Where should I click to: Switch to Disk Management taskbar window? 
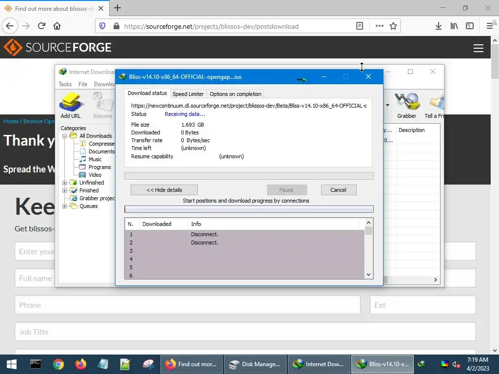coord(255,364)
